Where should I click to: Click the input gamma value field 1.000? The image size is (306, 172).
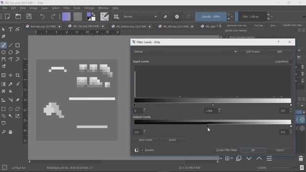[211, 111]
